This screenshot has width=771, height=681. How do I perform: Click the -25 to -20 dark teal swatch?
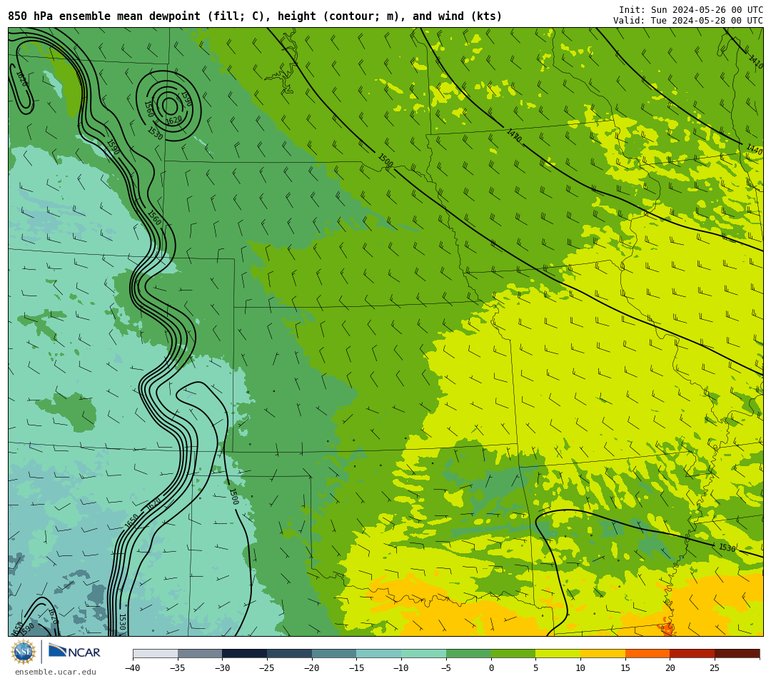289,653
